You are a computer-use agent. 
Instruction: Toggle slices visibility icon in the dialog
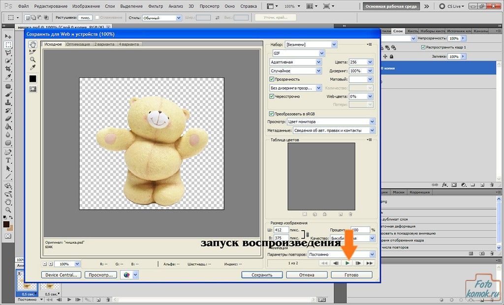click(x=33, y=89)
